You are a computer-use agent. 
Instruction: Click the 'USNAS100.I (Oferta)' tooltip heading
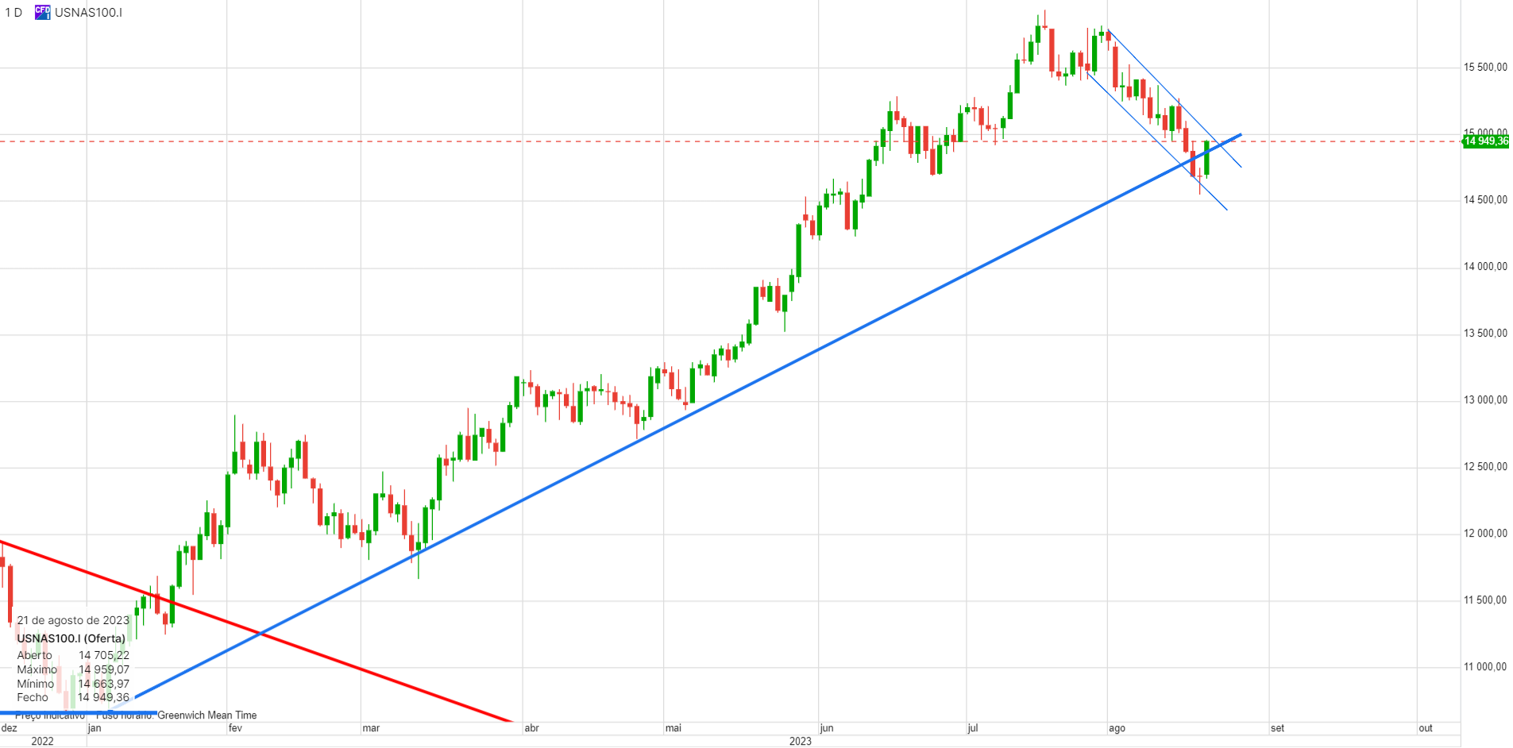tap(71, 638)
